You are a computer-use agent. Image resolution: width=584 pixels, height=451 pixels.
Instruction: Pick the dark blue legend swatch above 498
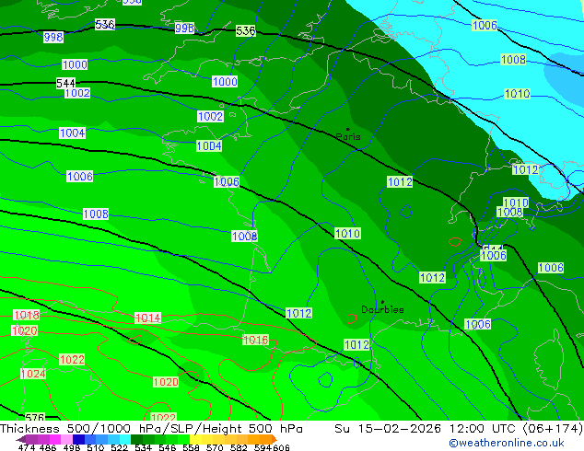coord(78,439)
